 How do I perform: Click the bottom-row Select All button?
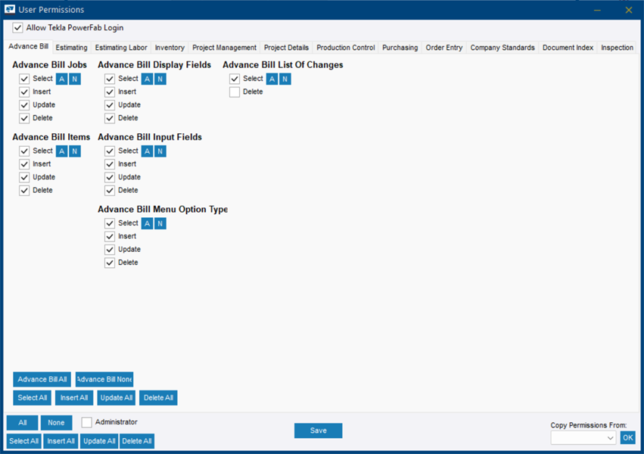pos(23,441)
